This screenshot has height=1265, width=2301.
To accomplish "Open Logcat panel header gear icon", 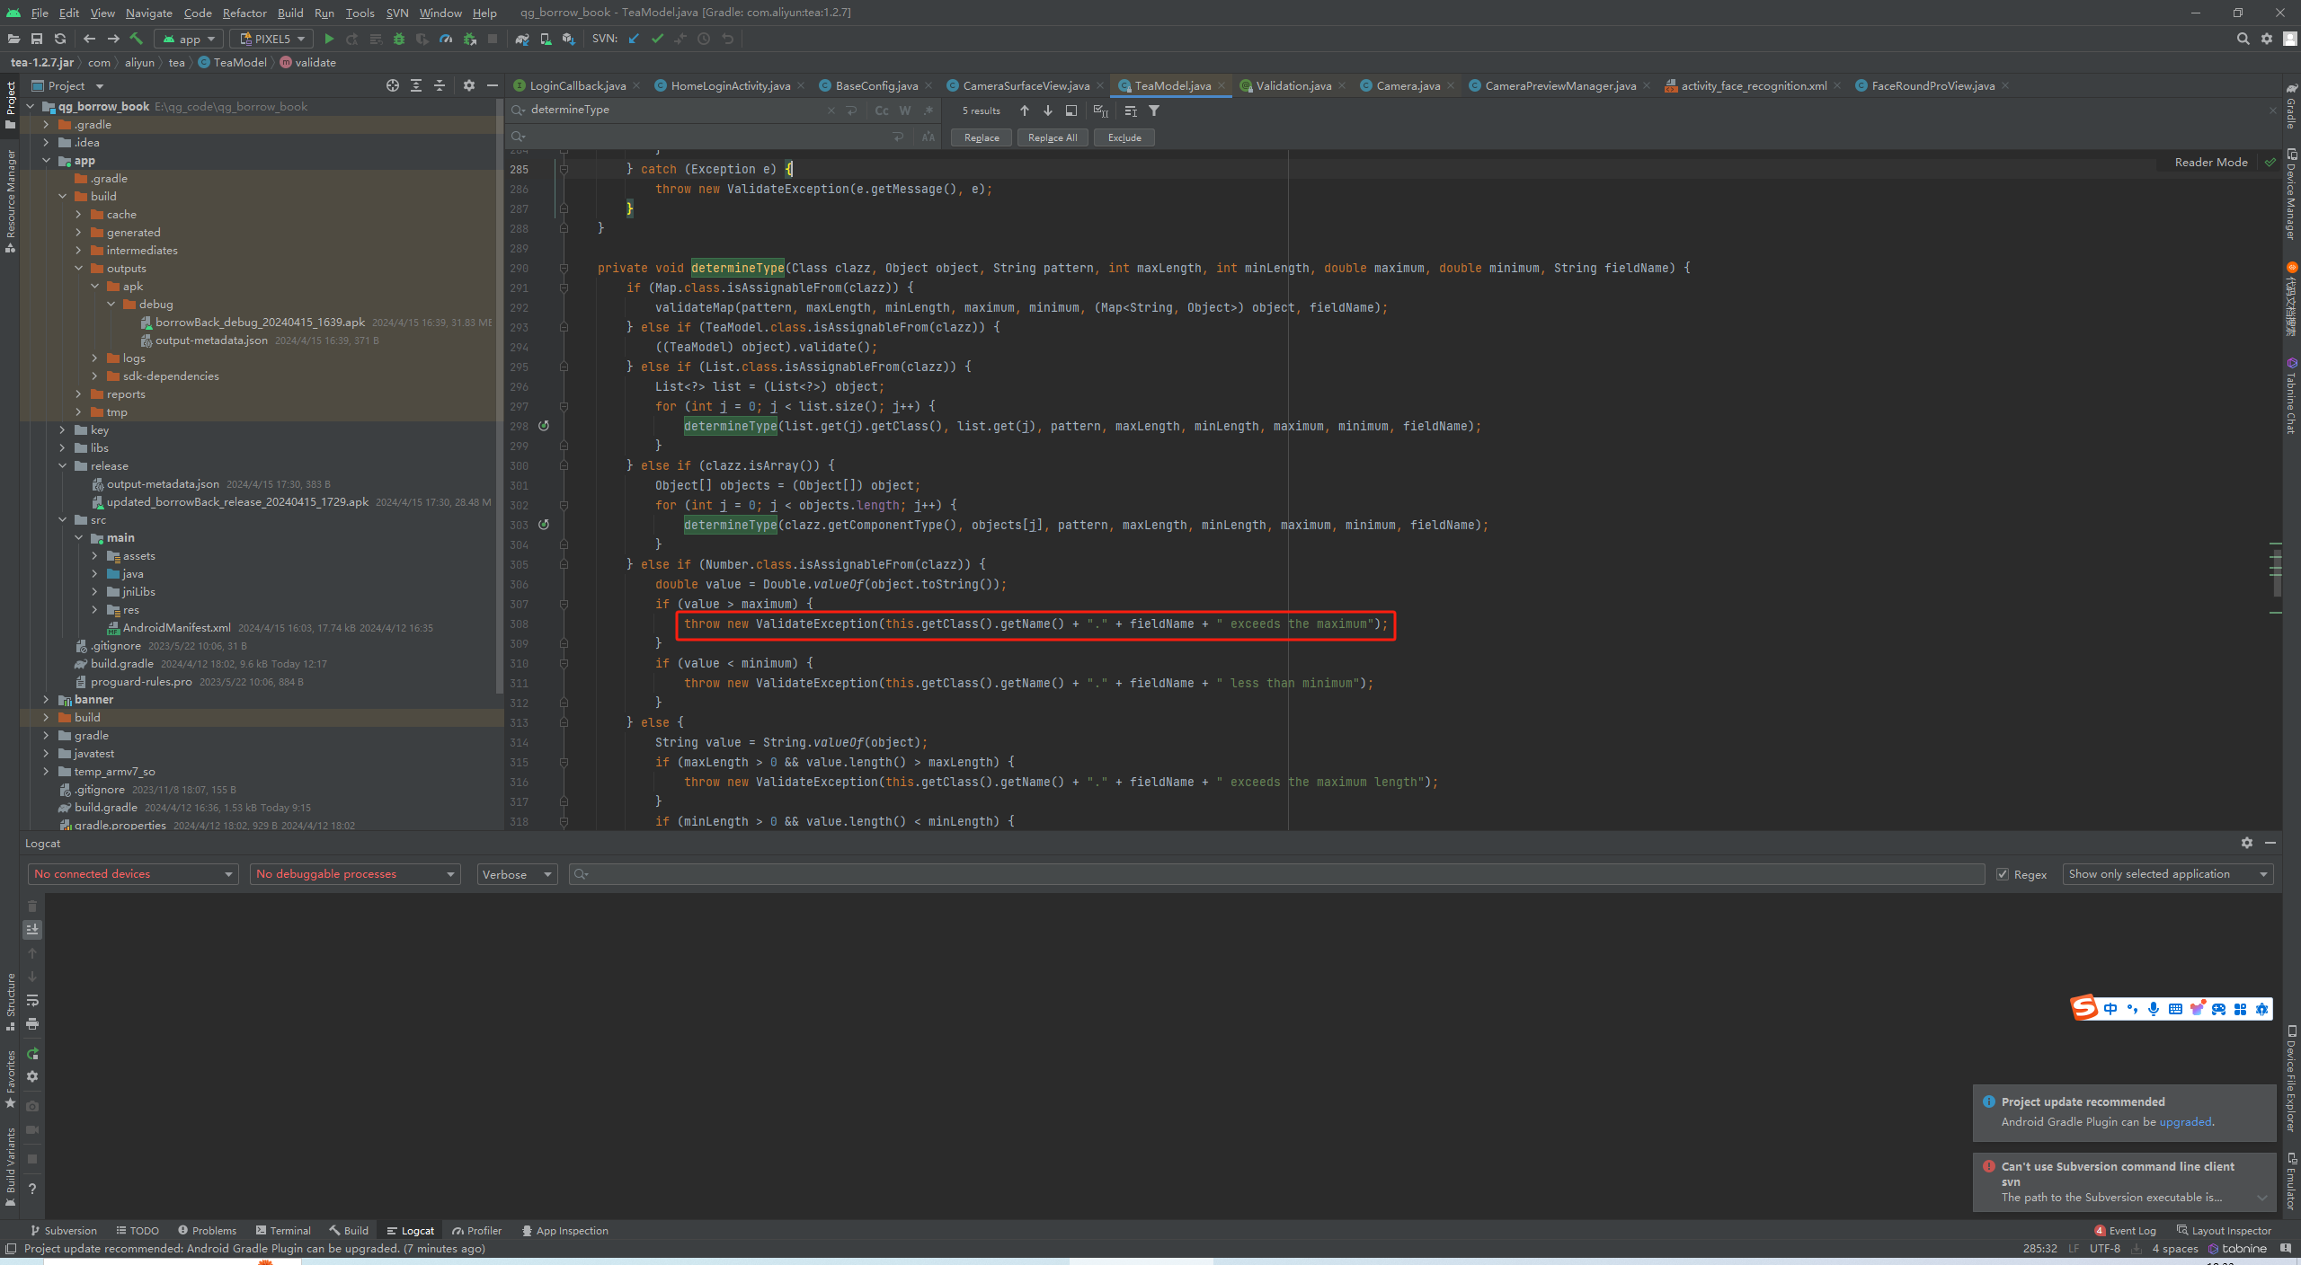I will pyautogui.click(x=2247, y=843).
